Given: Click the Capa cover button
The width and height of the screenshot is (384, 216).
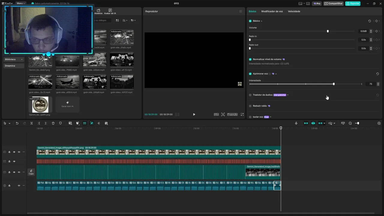Looking at the screenshot, I should point(31,172).
